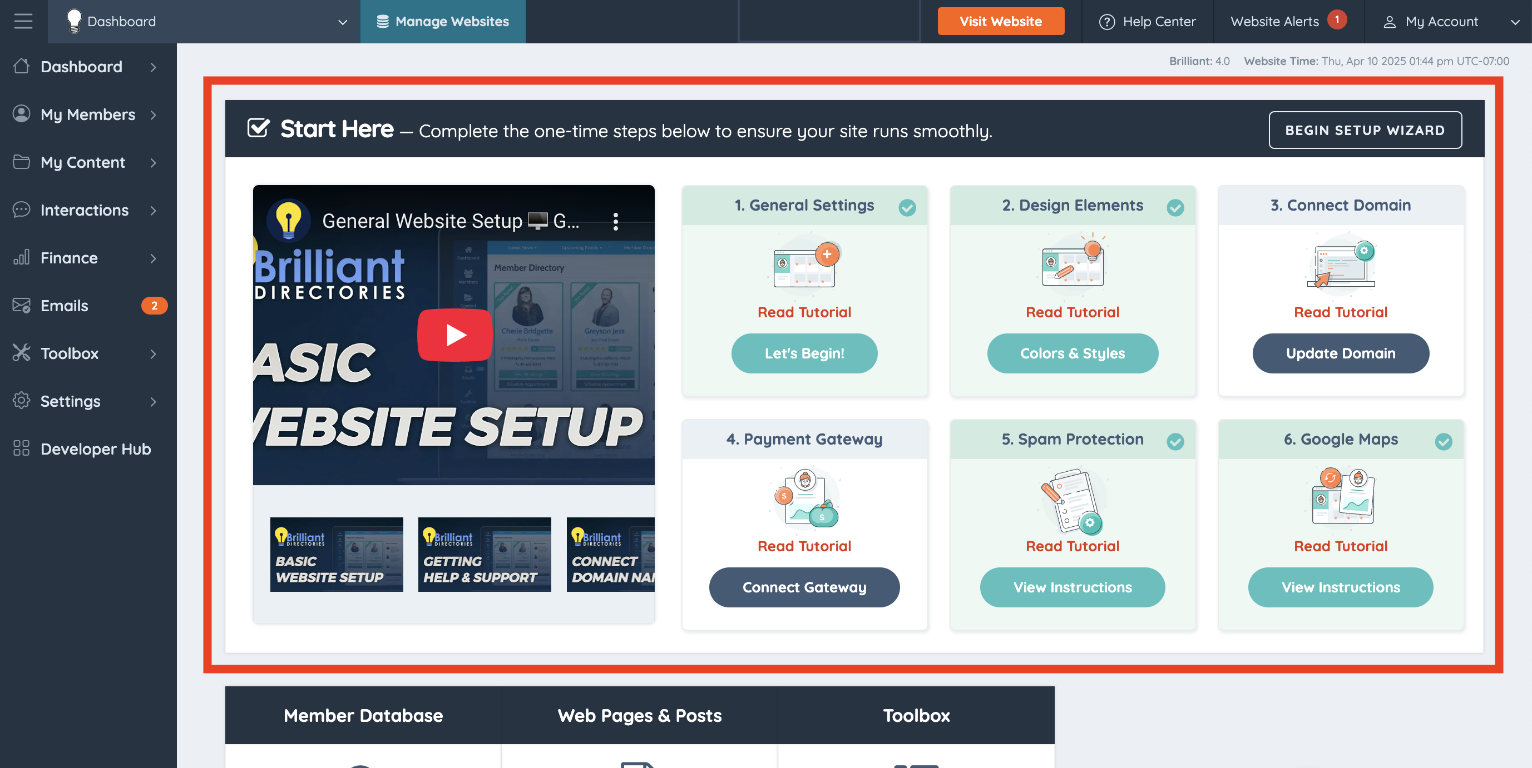1532x768 pixels.
Task: Click Help Center question mark icon
Action: [1107, 22]
